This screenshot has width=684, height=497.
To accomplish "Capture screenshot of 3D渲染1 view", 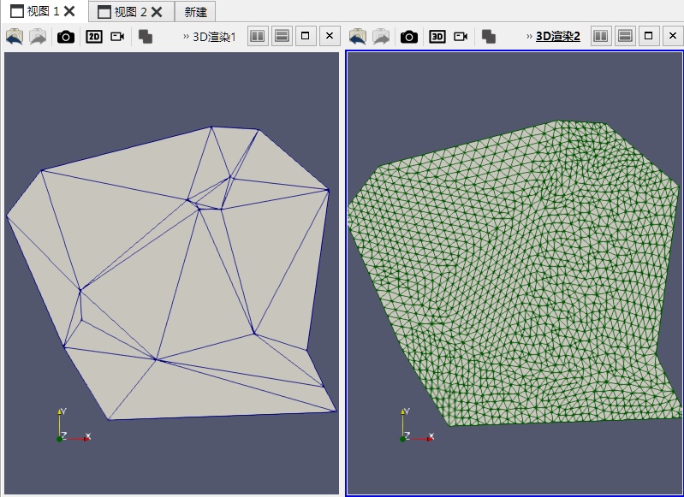I will click(66, 37).
